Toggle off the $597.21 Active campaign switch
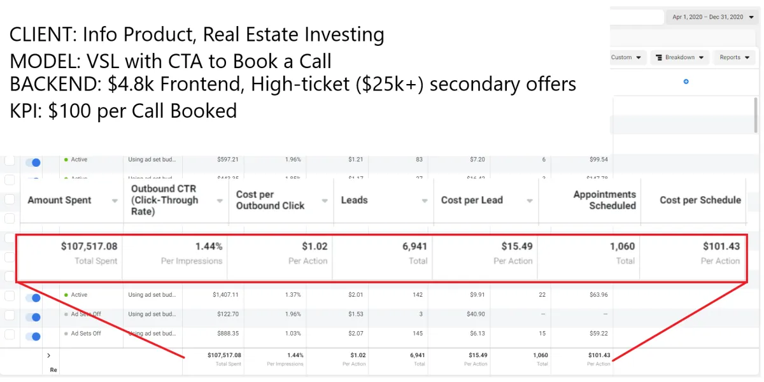 coord(32,162)
